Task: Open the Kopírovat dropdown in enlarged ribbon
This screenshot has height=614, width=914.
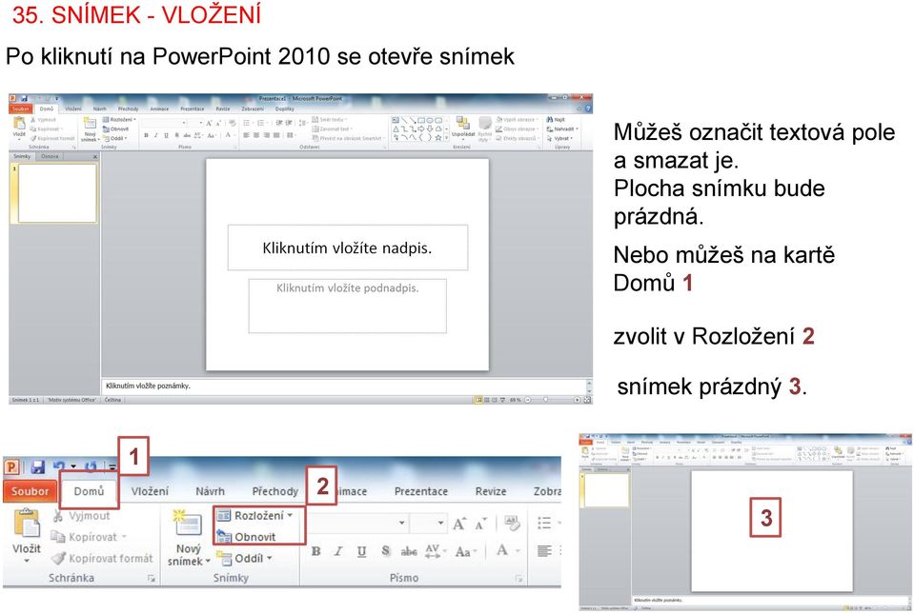Action: [124, 537]
